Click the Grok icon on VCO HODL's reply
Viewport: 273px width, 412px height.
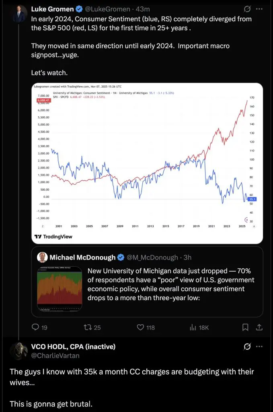[x=248, y=346]
